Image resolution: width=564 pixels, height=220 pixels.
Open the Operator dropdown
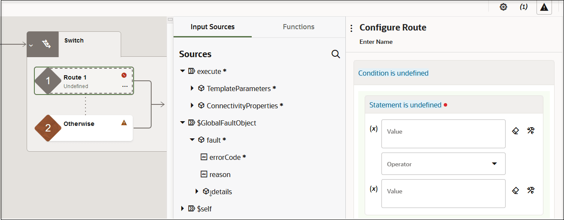[443, 164]
